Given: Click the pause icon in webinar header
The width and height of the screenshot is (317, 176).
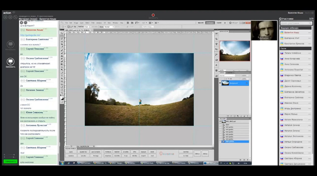Looking at the screenshot, I should (5, 17).
